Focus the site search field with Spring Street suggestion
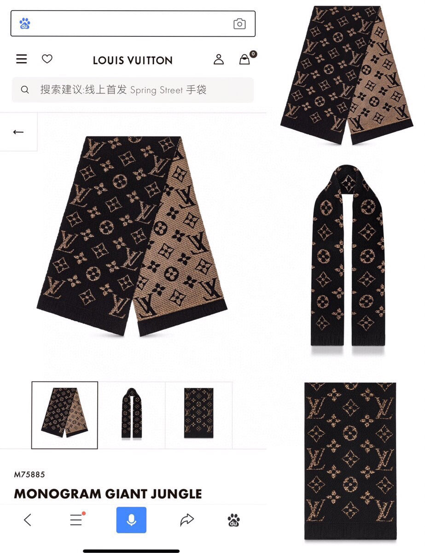Viewport: 425px width, 553px height. tap(133, 90)
